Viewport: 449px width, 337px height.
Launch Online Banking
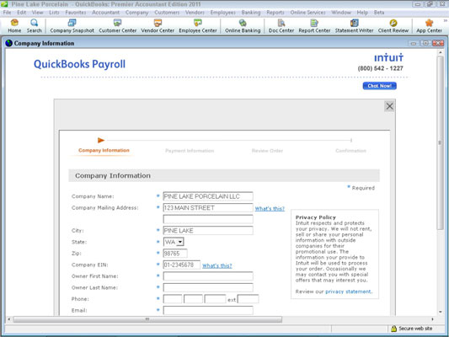[243, 26]
